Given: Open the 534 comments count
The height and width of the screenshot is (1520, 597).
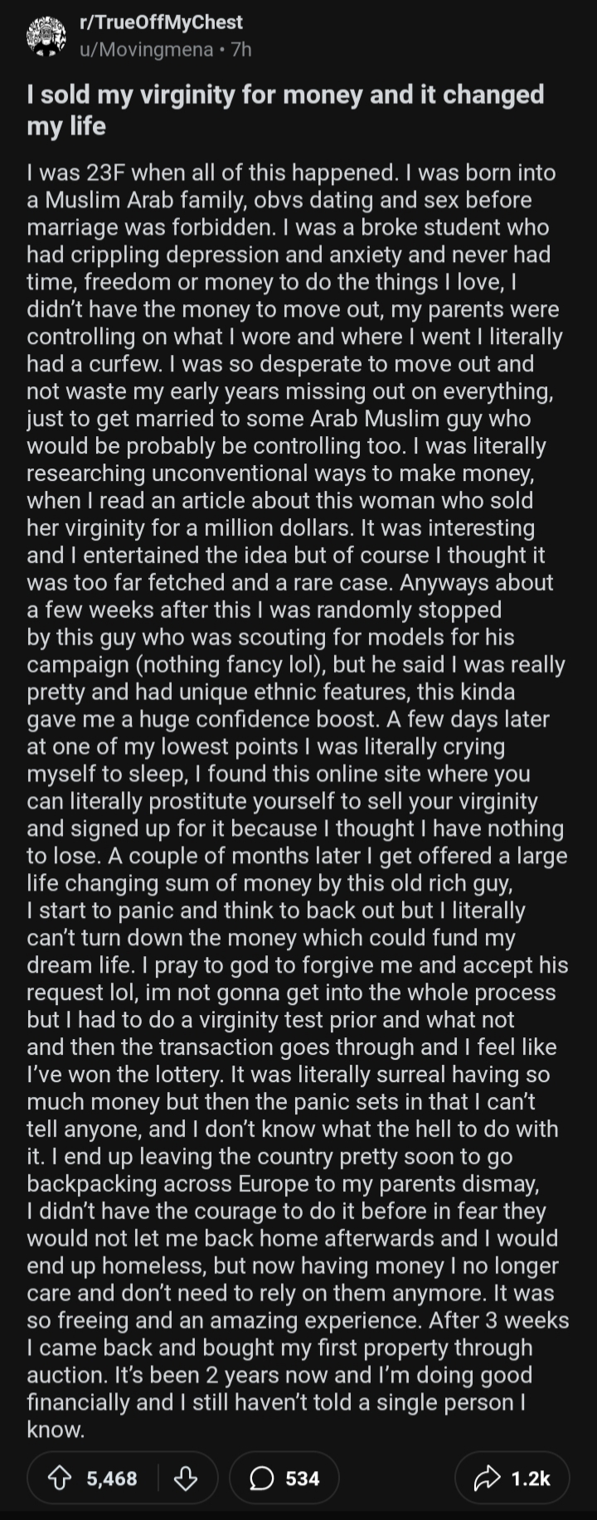Looking at the screenshot, I should click(x=303, y=1478).
